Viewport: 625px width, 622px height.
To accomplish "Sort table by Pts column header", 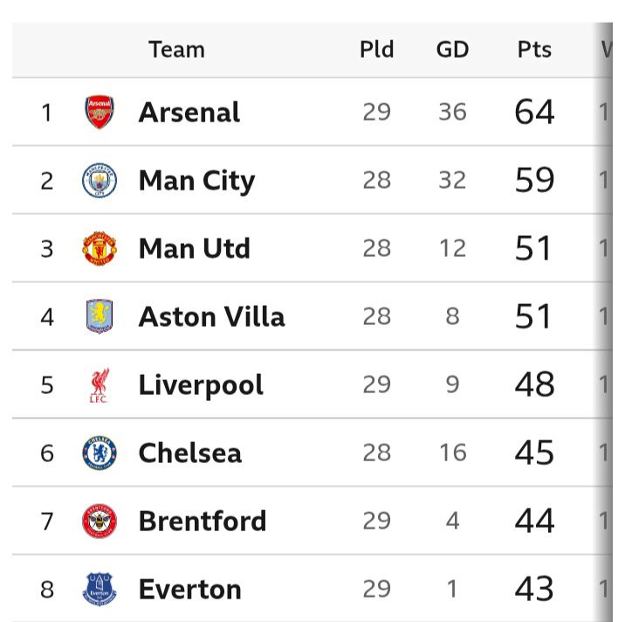I will (x=533, y=50).
